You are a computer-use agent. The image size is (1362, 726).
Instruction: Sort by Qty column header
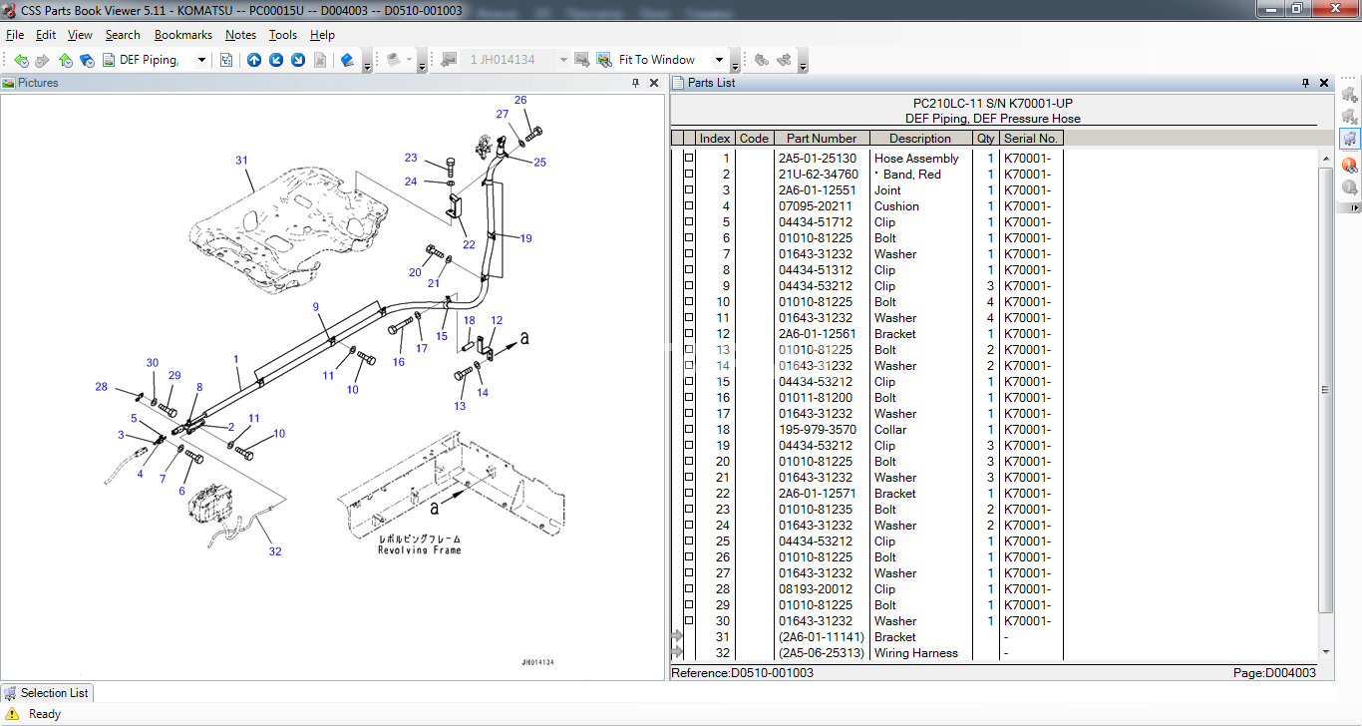(x=985, y=139)
